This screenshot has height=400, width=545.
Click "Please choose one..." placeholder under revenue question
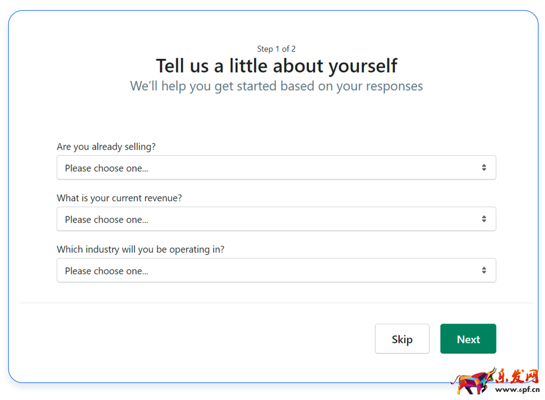point(106,220)
